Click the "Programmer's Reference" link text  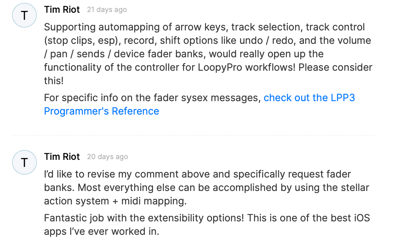tap(101, 111)
